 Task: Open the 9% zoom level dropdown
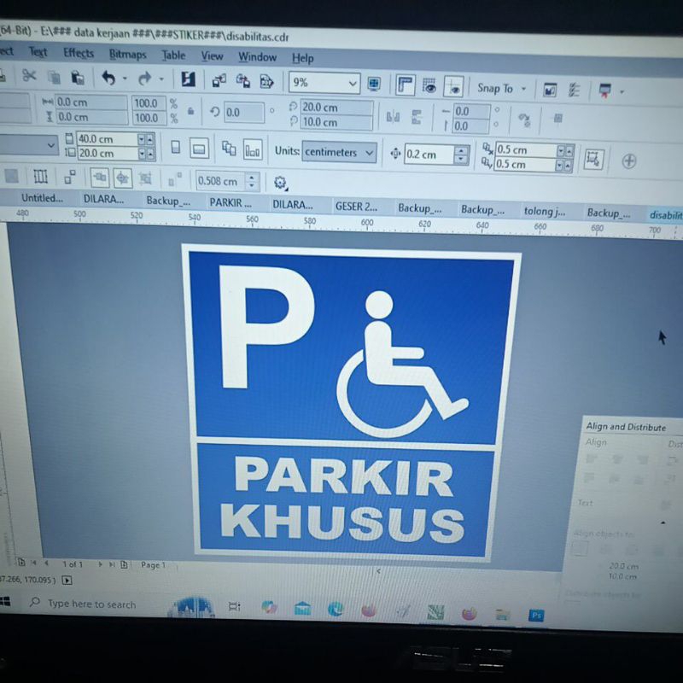pyautogui.click(x=354, y=83)
